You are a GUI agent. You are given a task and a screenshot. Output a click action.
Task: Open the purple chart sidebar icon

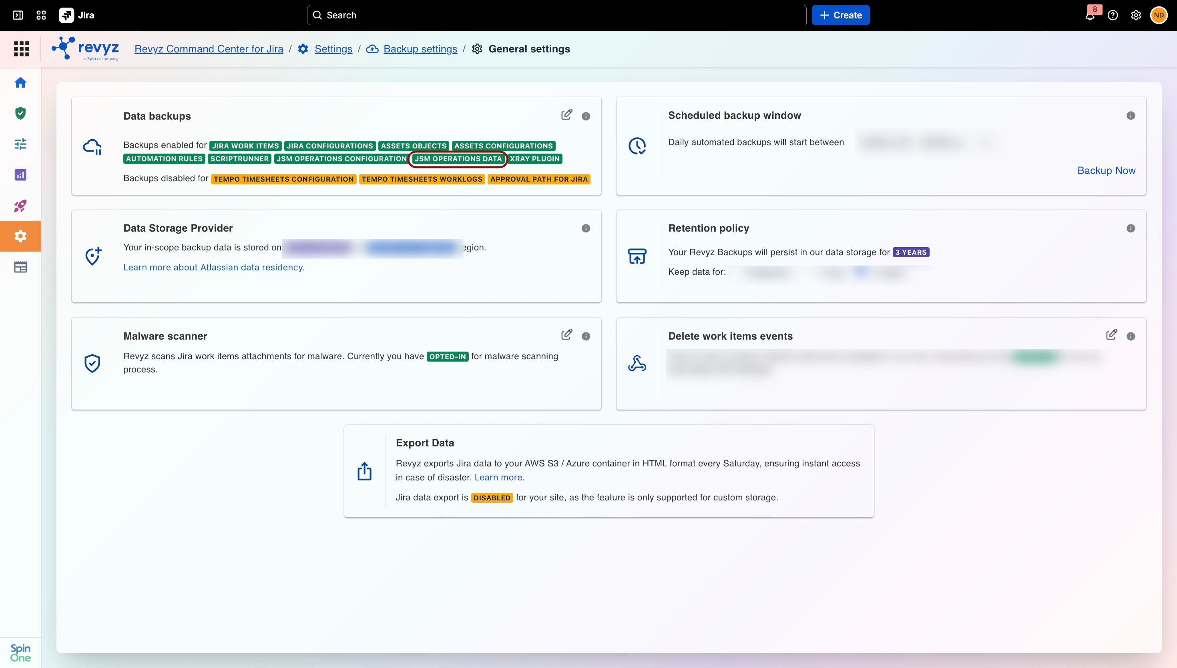tap(20, 175)
